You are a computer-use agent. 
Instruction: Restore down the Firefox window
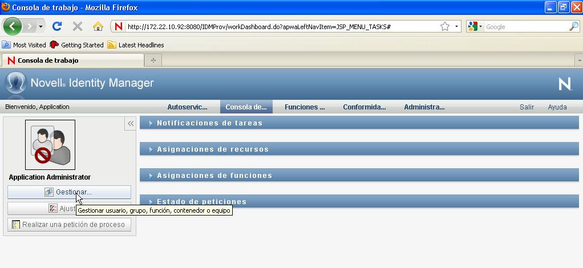pos(564,7)
